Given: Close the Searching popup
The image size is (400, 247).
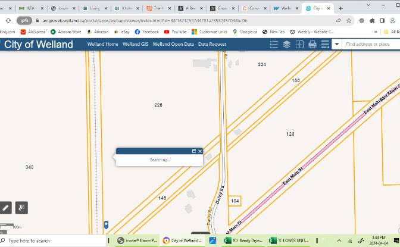Looking at the screenshot, I should tap(200, 151).
